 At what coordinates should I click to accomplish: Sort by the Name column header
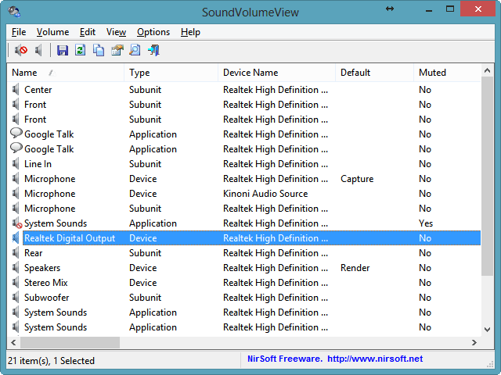pyautogui.click(x=66, y=73)
